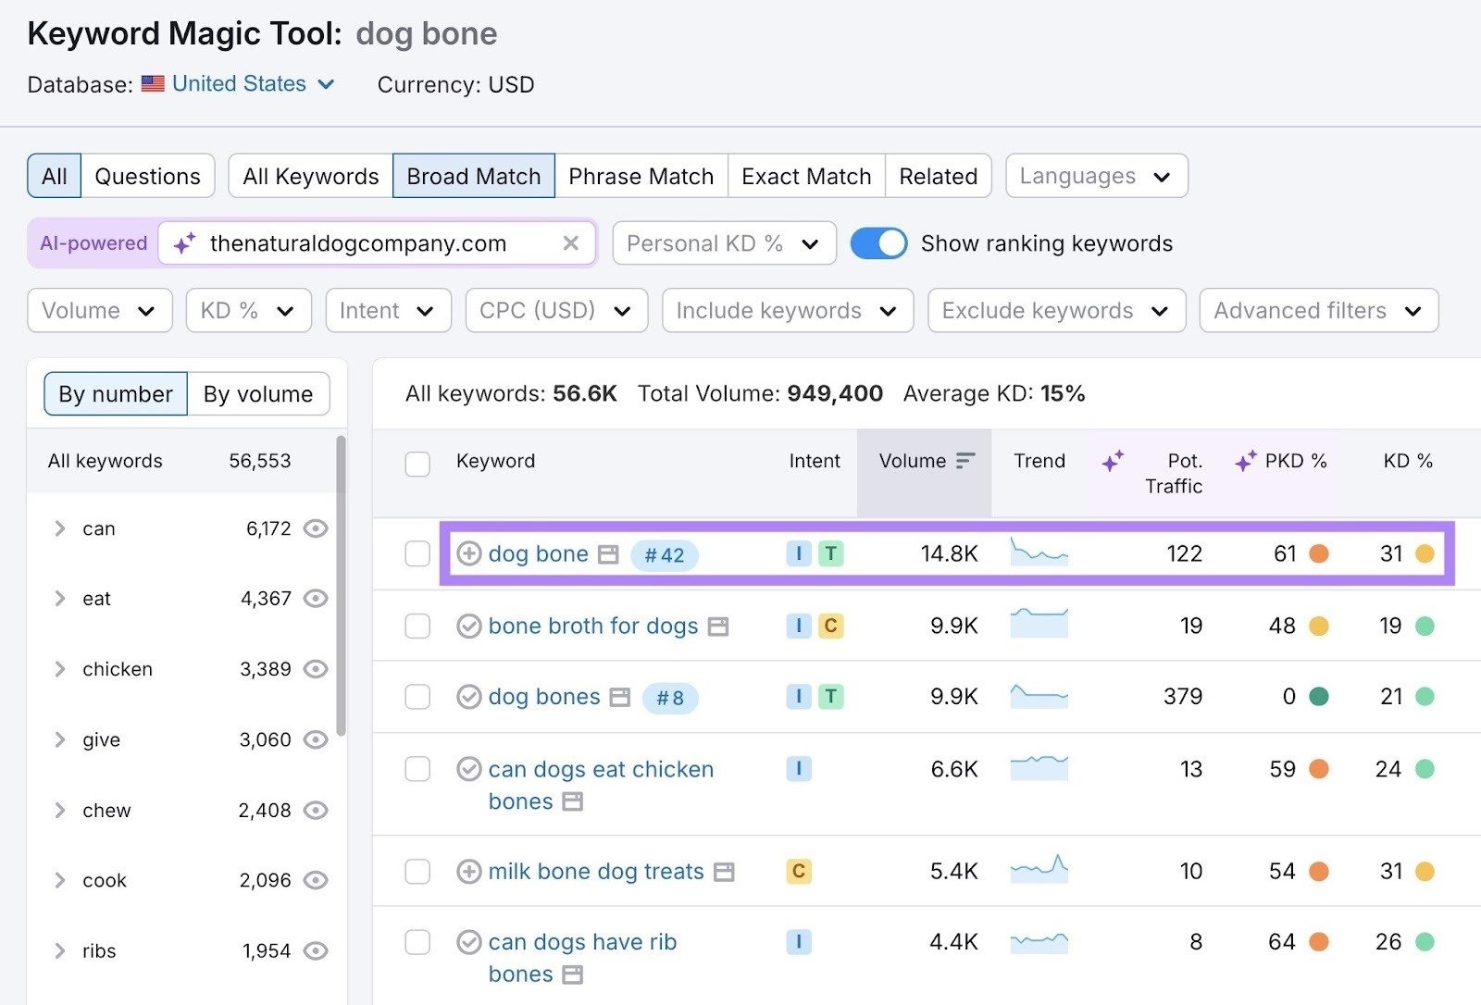Check the checkbox for the "dog bones" row
Image resolution: width=1481 pixels, height=1005 pixels.
click(417, 697)
